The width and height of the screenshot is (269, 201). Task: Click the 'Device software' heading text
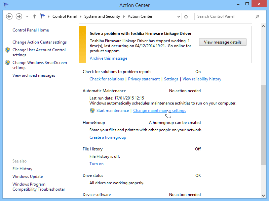click(97, 195)
